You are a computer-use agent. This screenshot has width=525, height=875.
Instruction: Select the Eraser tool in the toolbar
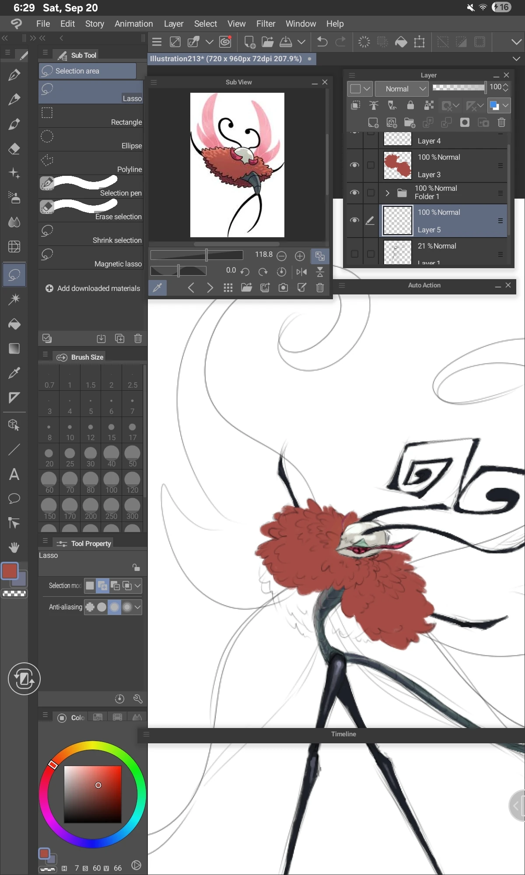14,149
